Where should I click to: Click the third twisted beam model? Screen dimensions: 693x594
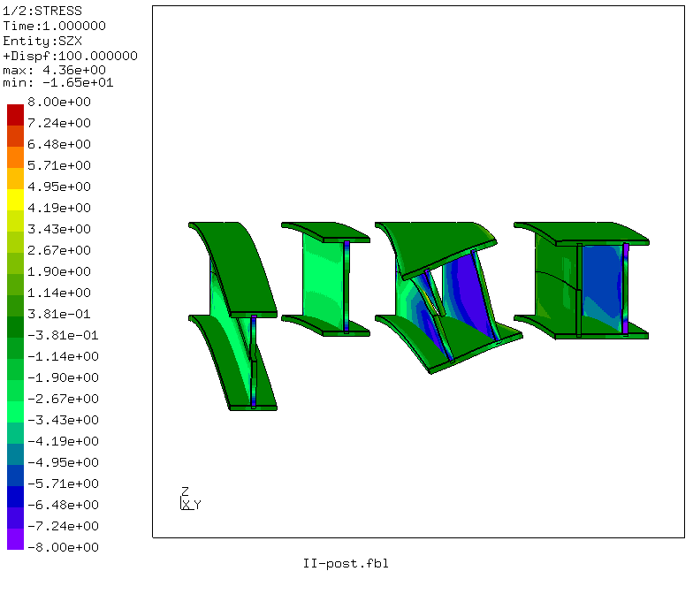point(449,297)
